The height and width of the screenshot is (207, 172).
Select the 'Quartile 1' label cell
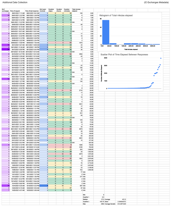point(88,197)
